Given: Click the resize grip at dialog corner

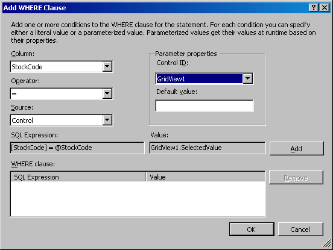Looking at the screenshot, I should pos(327,243).
